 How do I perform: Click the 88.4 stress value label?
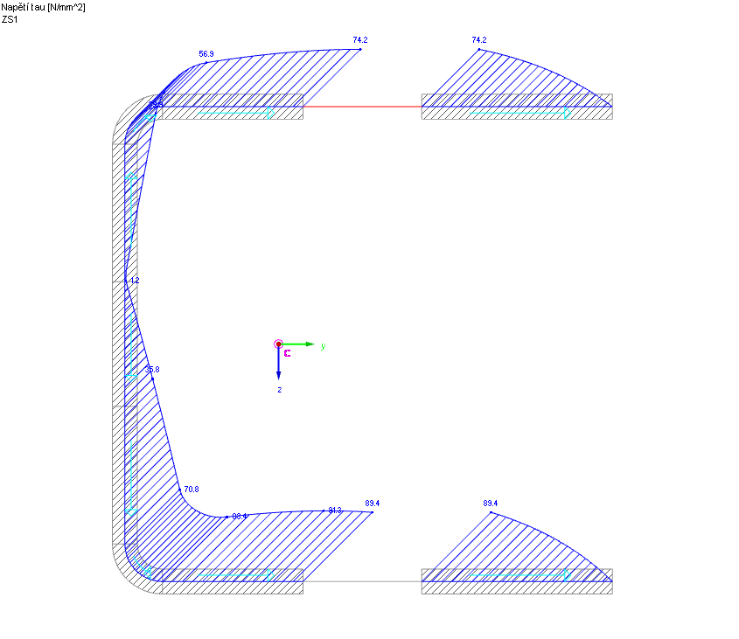[240, 517]
